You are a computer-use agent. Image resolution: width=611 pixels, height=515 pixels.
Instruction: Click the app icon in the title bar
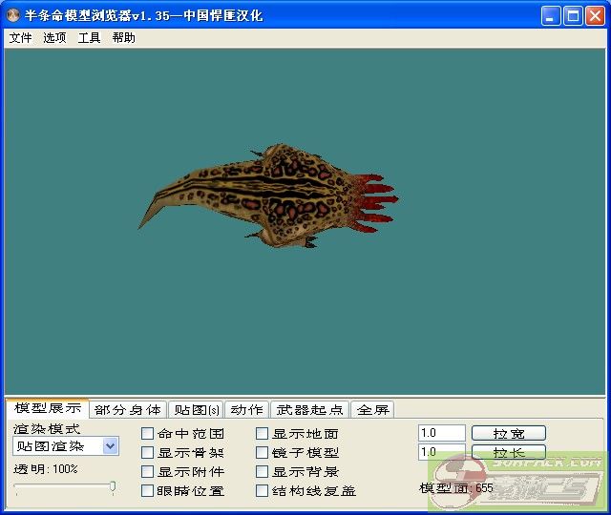click(14, 15)
